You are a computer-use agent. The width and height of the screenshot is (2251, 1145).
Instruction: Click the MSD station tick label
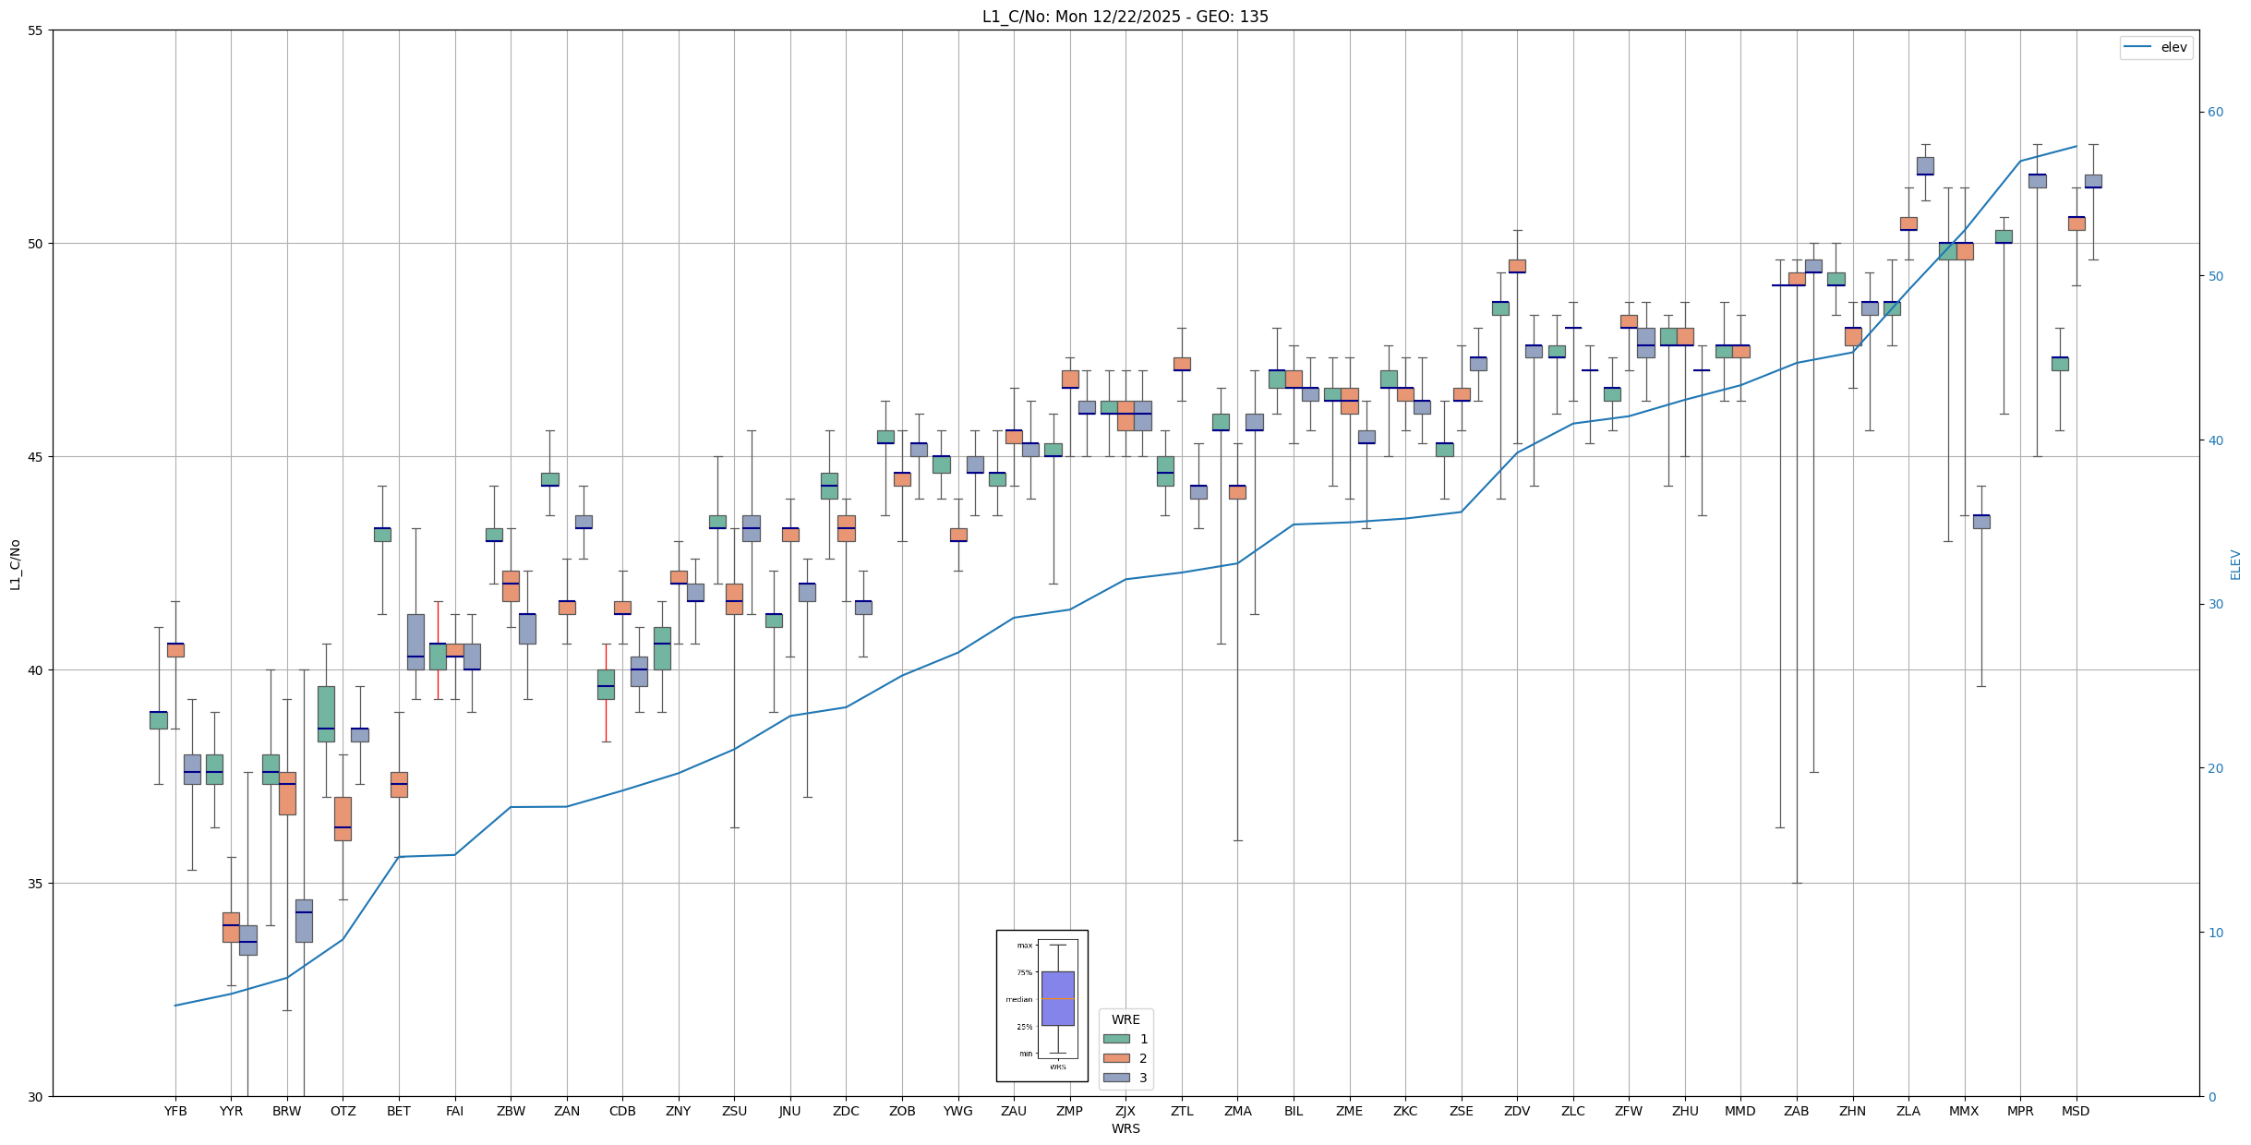pyautogui.click(x=2076, y=1111)
